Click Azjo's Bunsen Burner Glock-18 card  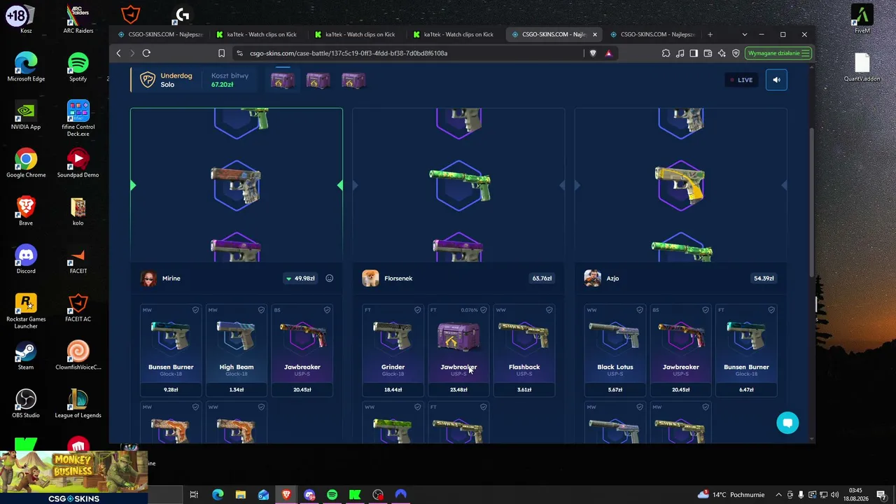pos(746,350)
